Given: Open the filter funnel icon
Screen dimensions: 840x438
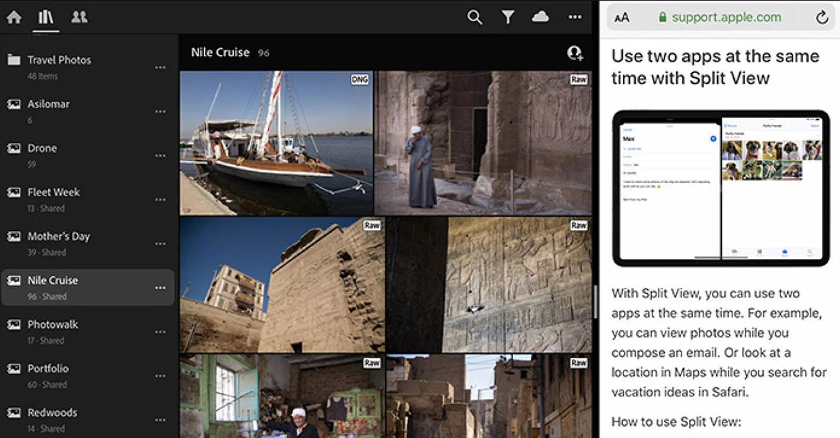Looking at the screenshot, I should [507, 17].
